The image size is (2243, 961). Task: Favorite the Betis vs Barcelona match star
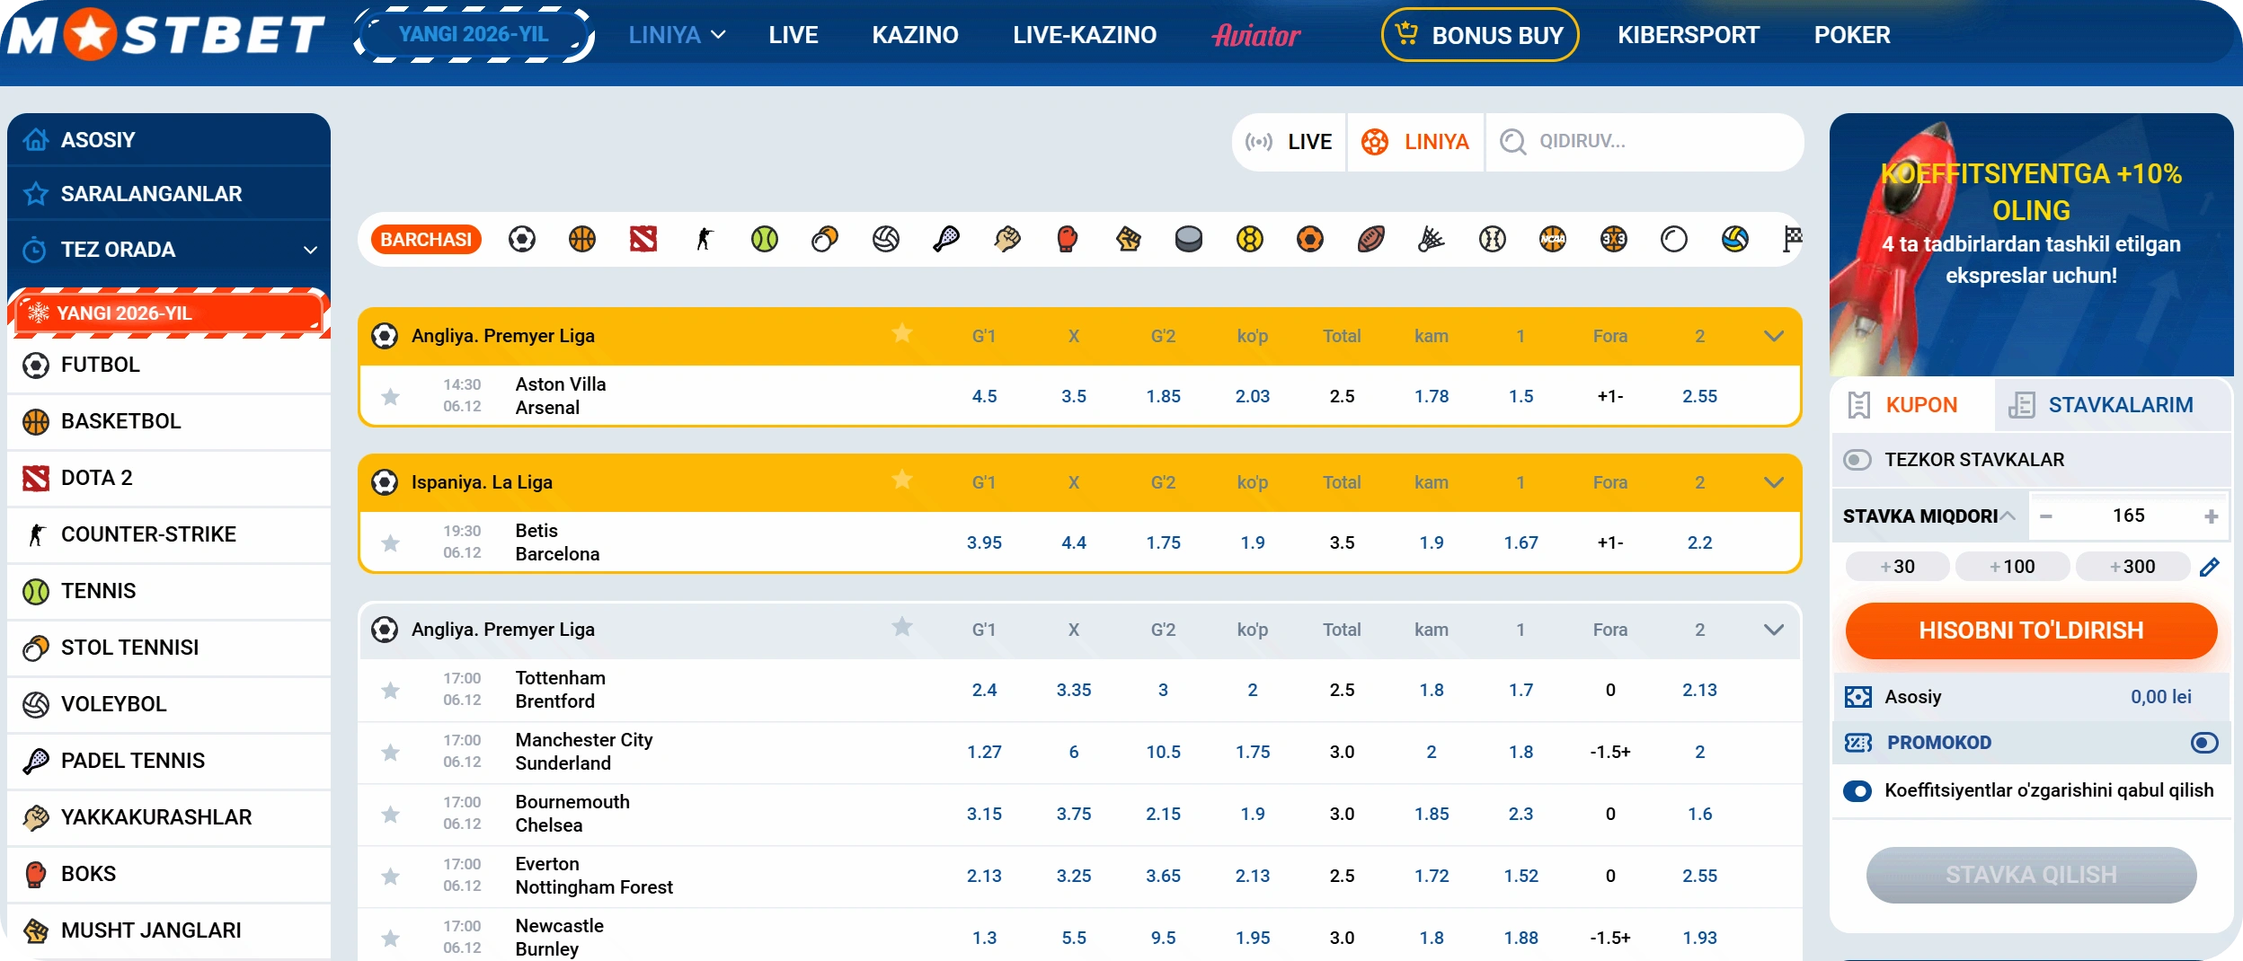[390, 542]
